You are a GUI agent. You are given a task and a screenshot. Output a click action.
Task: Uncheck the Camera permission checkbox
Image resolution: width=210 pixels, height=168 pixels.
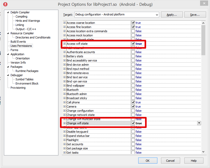point(133,107)
